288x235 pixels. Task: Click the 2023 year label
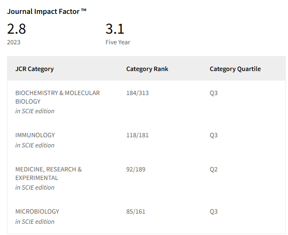[13, 42]
